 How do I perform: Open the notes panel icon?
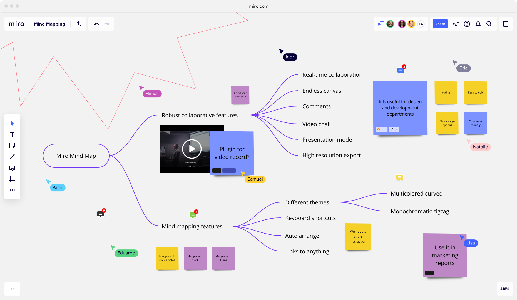[x=506, y=24]
